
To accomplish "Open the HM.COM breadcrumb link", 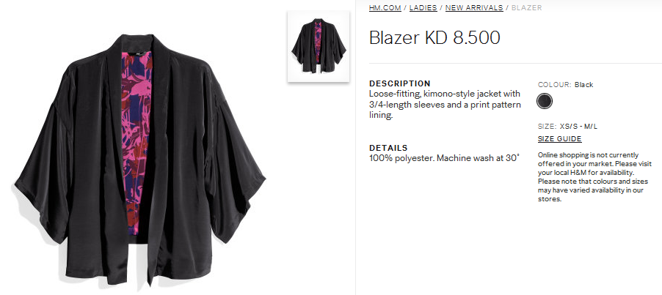I will (385, 7).
